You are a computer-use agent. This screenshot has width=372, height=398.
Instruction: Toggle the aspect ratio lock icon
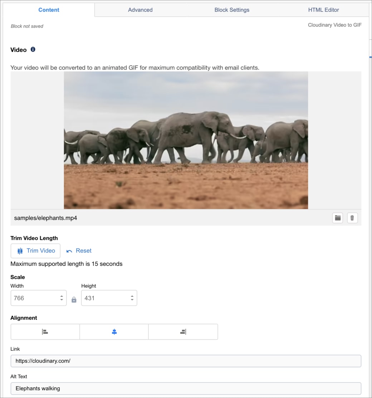tap(74, 300)
